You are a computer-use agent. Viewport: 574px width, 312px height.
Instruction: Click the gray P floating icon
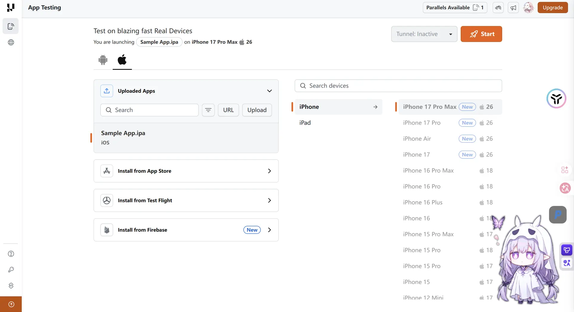tap(558, 215)
